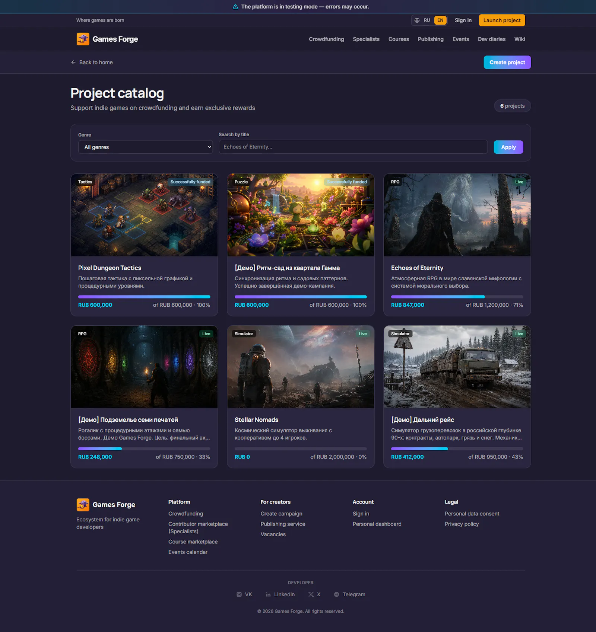This screenshot has height=632, width=596.
Task: Open footer Crowdfunding link
Action: [x=186, y=514]
